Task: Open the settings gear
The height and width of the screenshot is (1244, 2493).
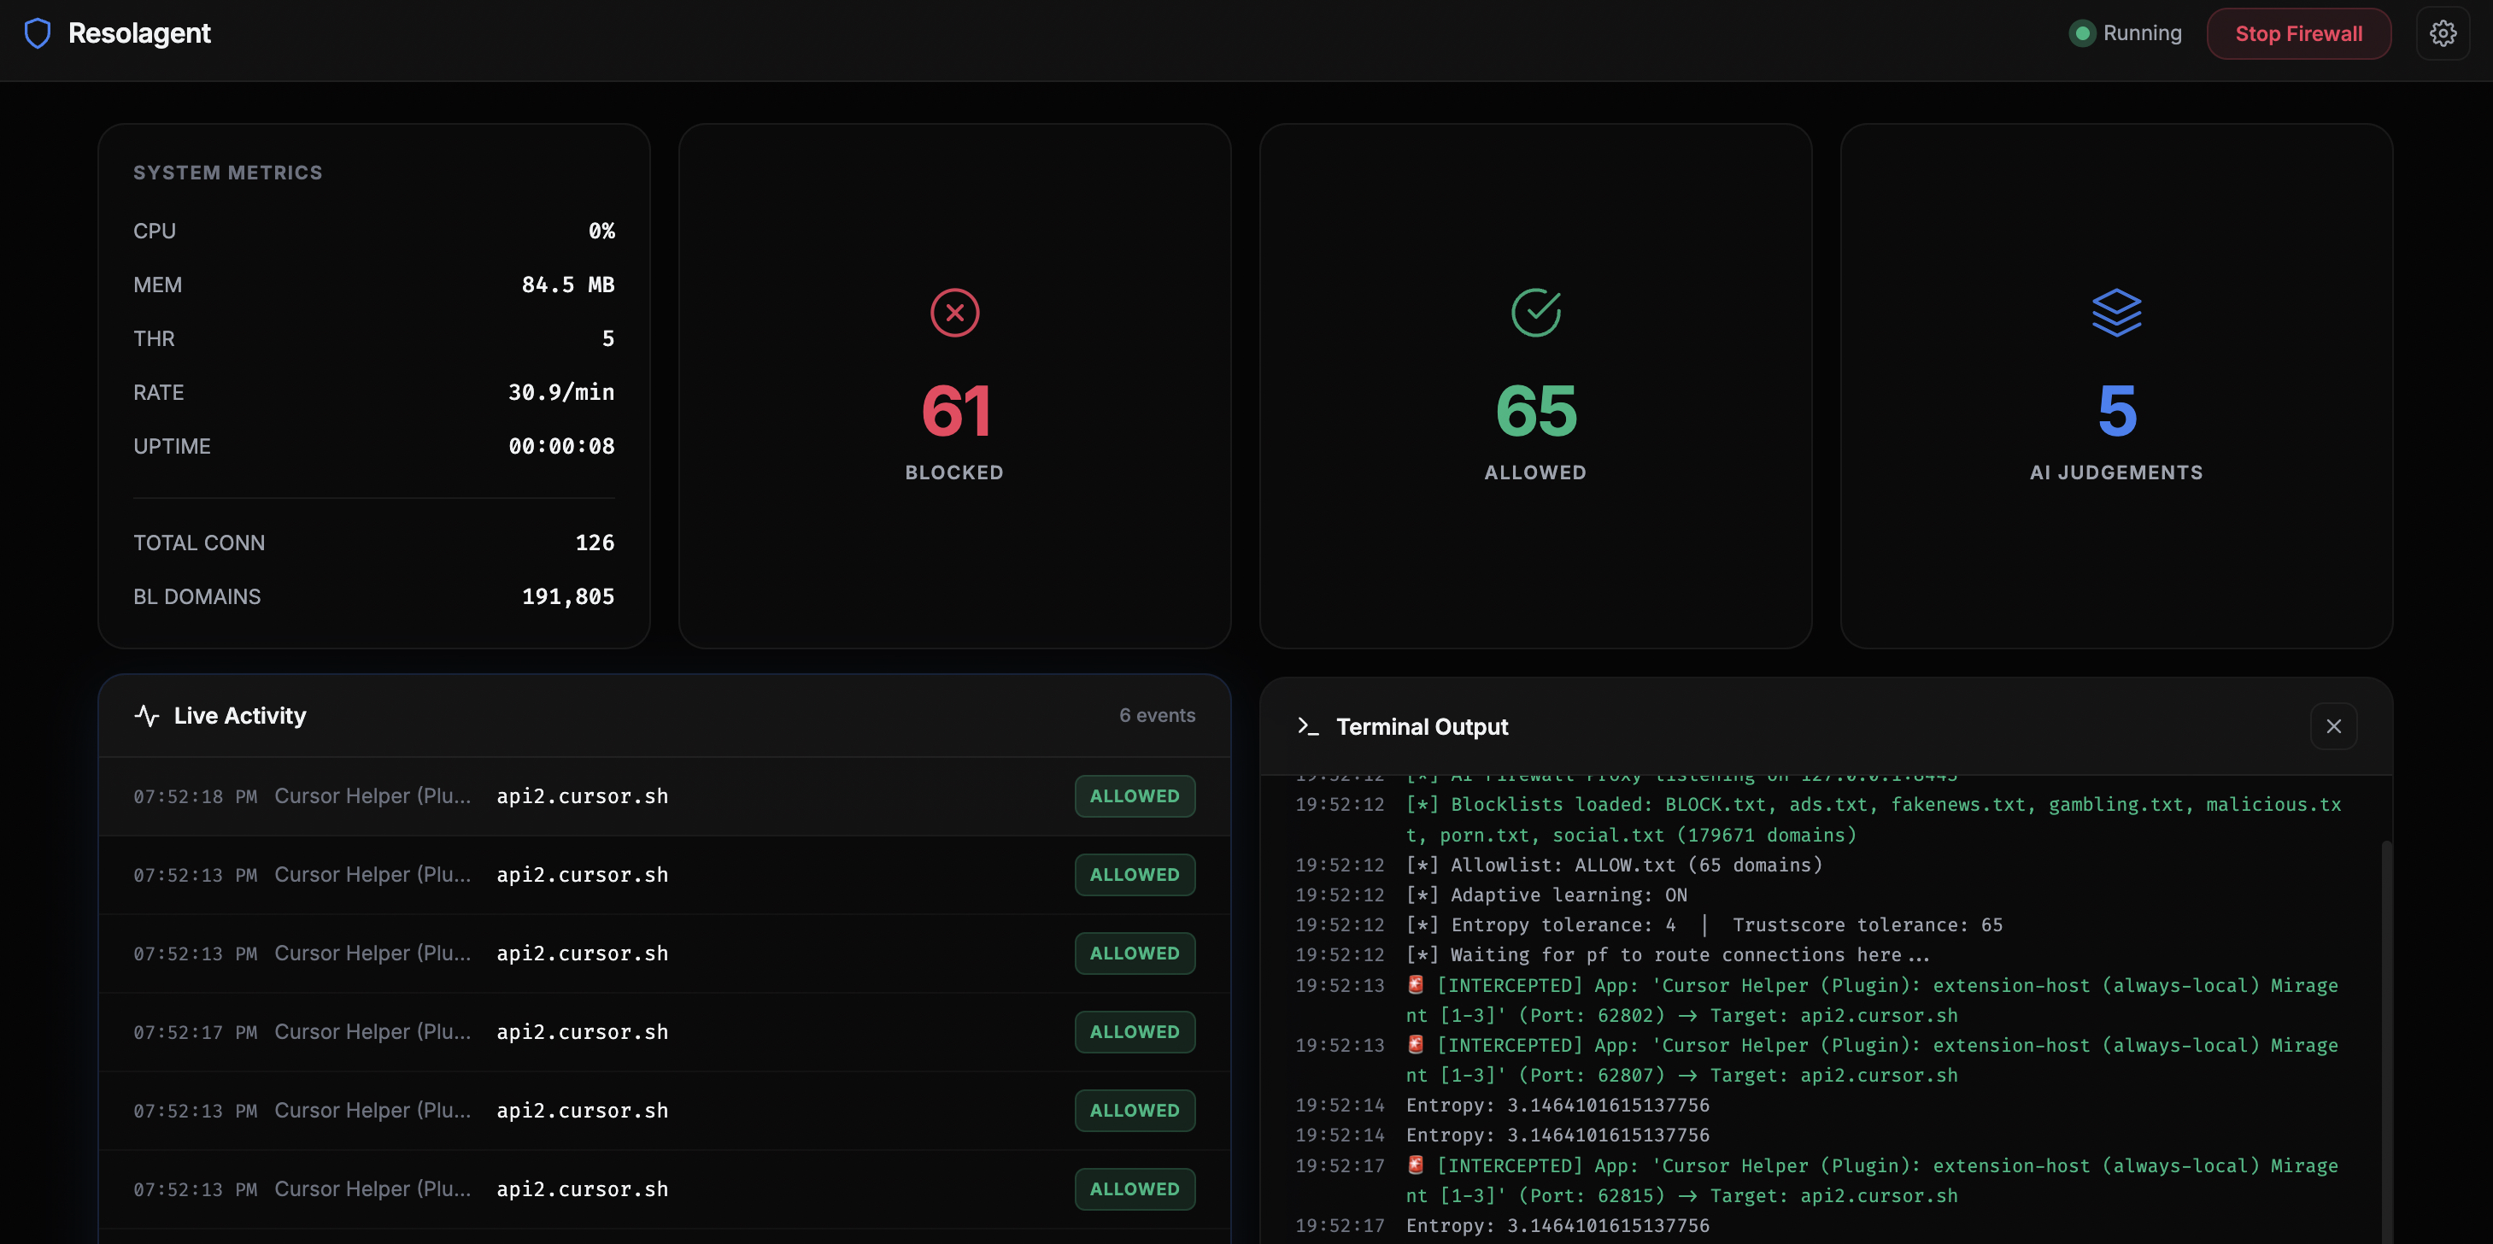Action: [x=2443, y=32]
